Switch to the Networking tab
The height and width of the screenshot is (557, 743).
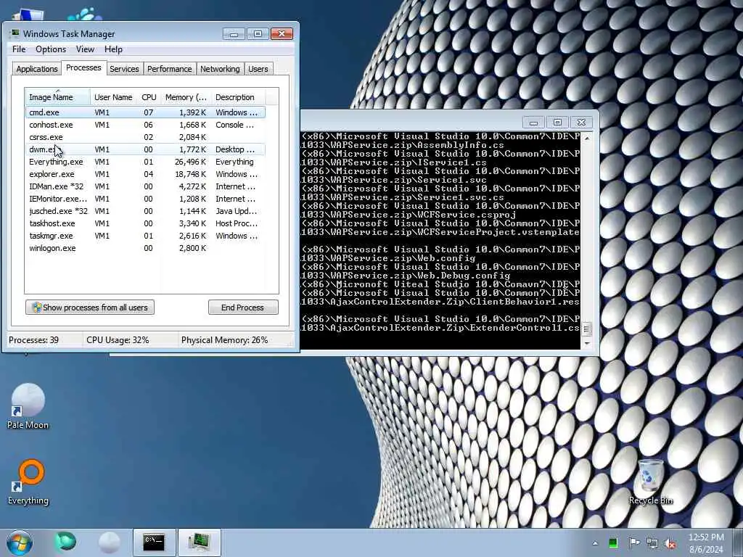pos(220,69)
